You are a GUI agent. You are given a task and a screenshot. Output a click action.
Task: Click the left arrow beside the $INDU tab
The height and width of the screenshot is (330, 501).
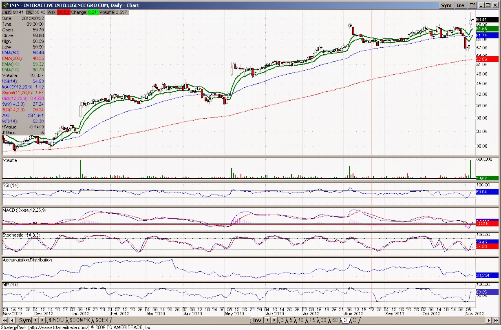(x=35, y=321)
